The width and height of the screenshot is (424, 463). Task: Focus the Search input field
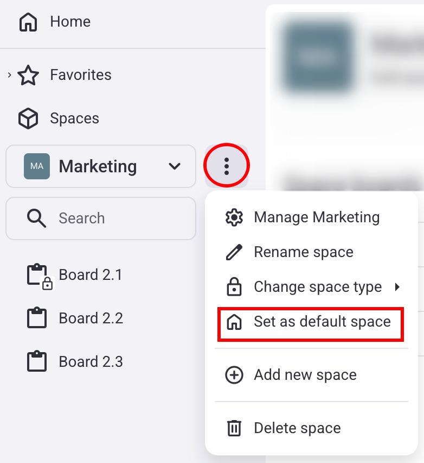point(119,218)
